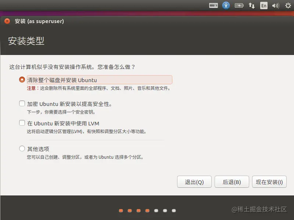Screen dimensions: 294x220
Task: Click the 下一步，你需要选择一个安全密钥 description
Action: click(x=61, y=112)
